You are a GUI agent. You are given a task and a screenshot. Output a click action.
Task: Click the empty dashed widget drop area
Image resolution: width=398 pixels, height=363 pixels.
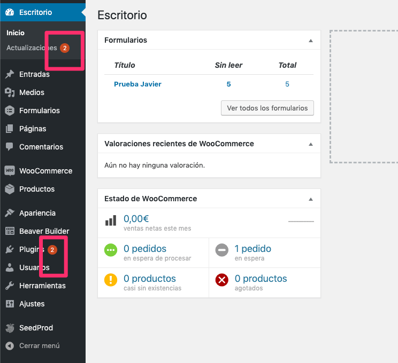(x=364, y=97)
